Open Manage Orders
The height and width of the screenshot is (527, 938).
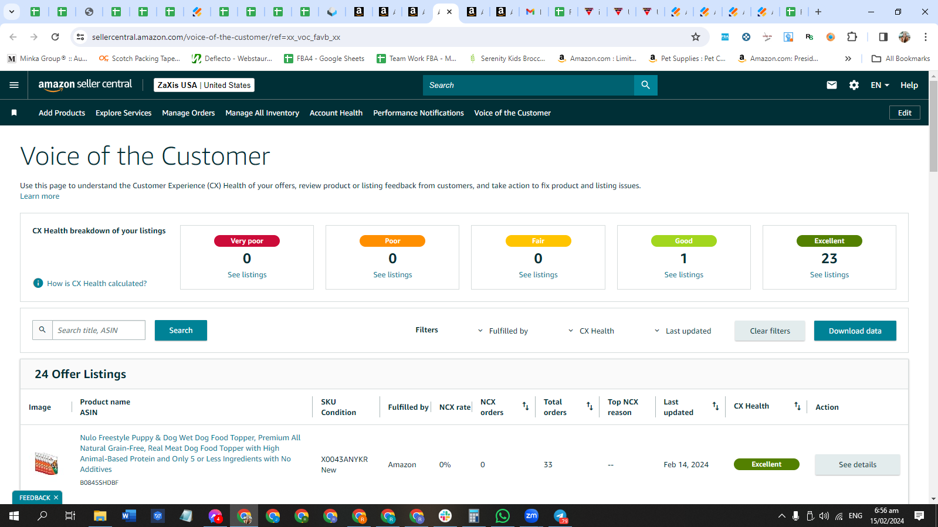click(188, 113)
